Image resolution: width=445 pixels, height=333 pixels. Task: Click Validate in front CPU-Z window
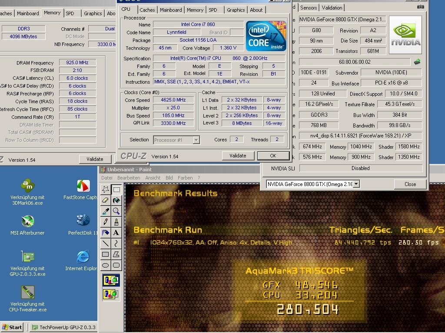238,156
